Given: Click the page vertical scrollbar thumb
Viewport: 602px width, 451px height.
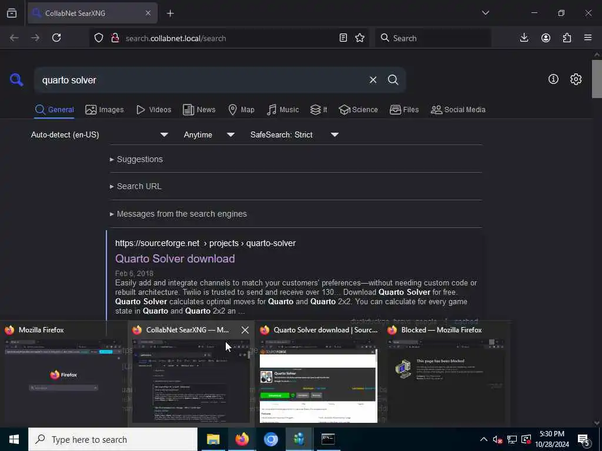Looking at the screenshot, I should coord(597,79).
